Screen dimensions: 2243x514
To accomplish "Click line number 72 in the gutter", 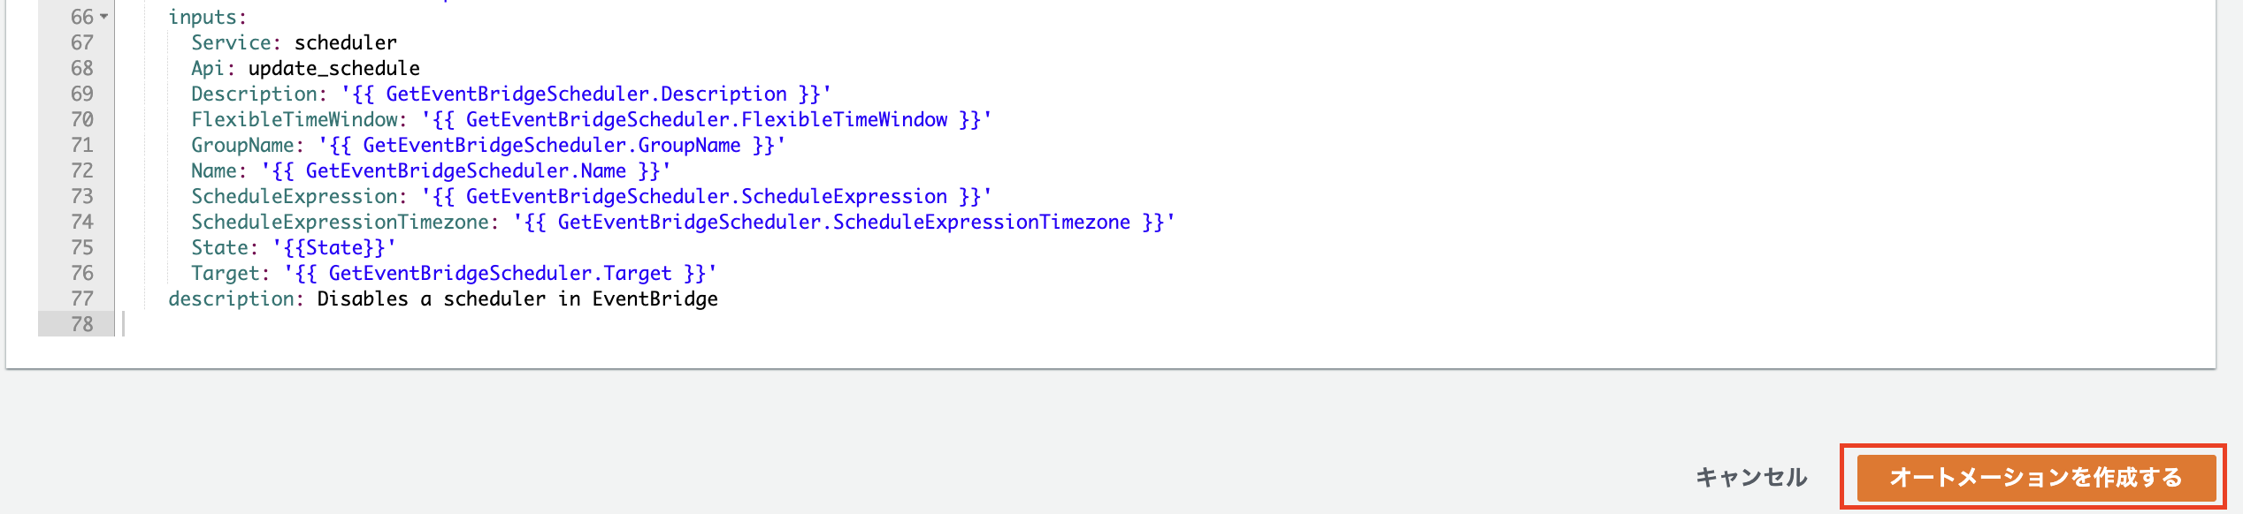I will tap(80, 170).
